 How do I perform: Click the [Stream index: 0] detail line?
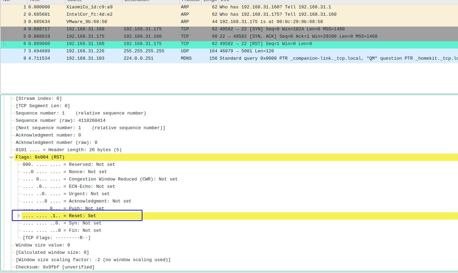(x=39, y=98)
